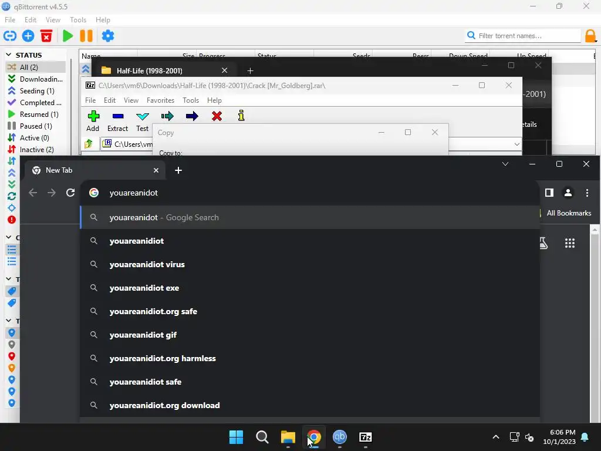601x451 pixels.
Task: Select the Half-Life (1998-2001) File Explorer tab
Action: [165, 70]
